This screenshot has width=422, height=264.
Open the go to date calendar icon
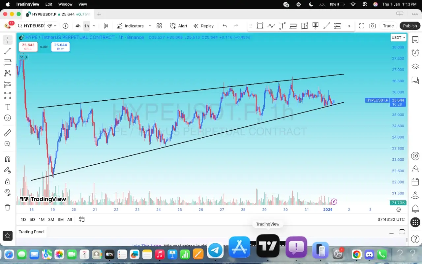82,219
